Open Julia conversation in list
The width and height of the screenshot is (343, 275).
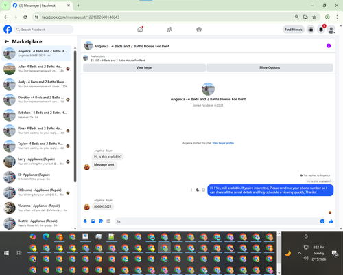coord(36,69)
